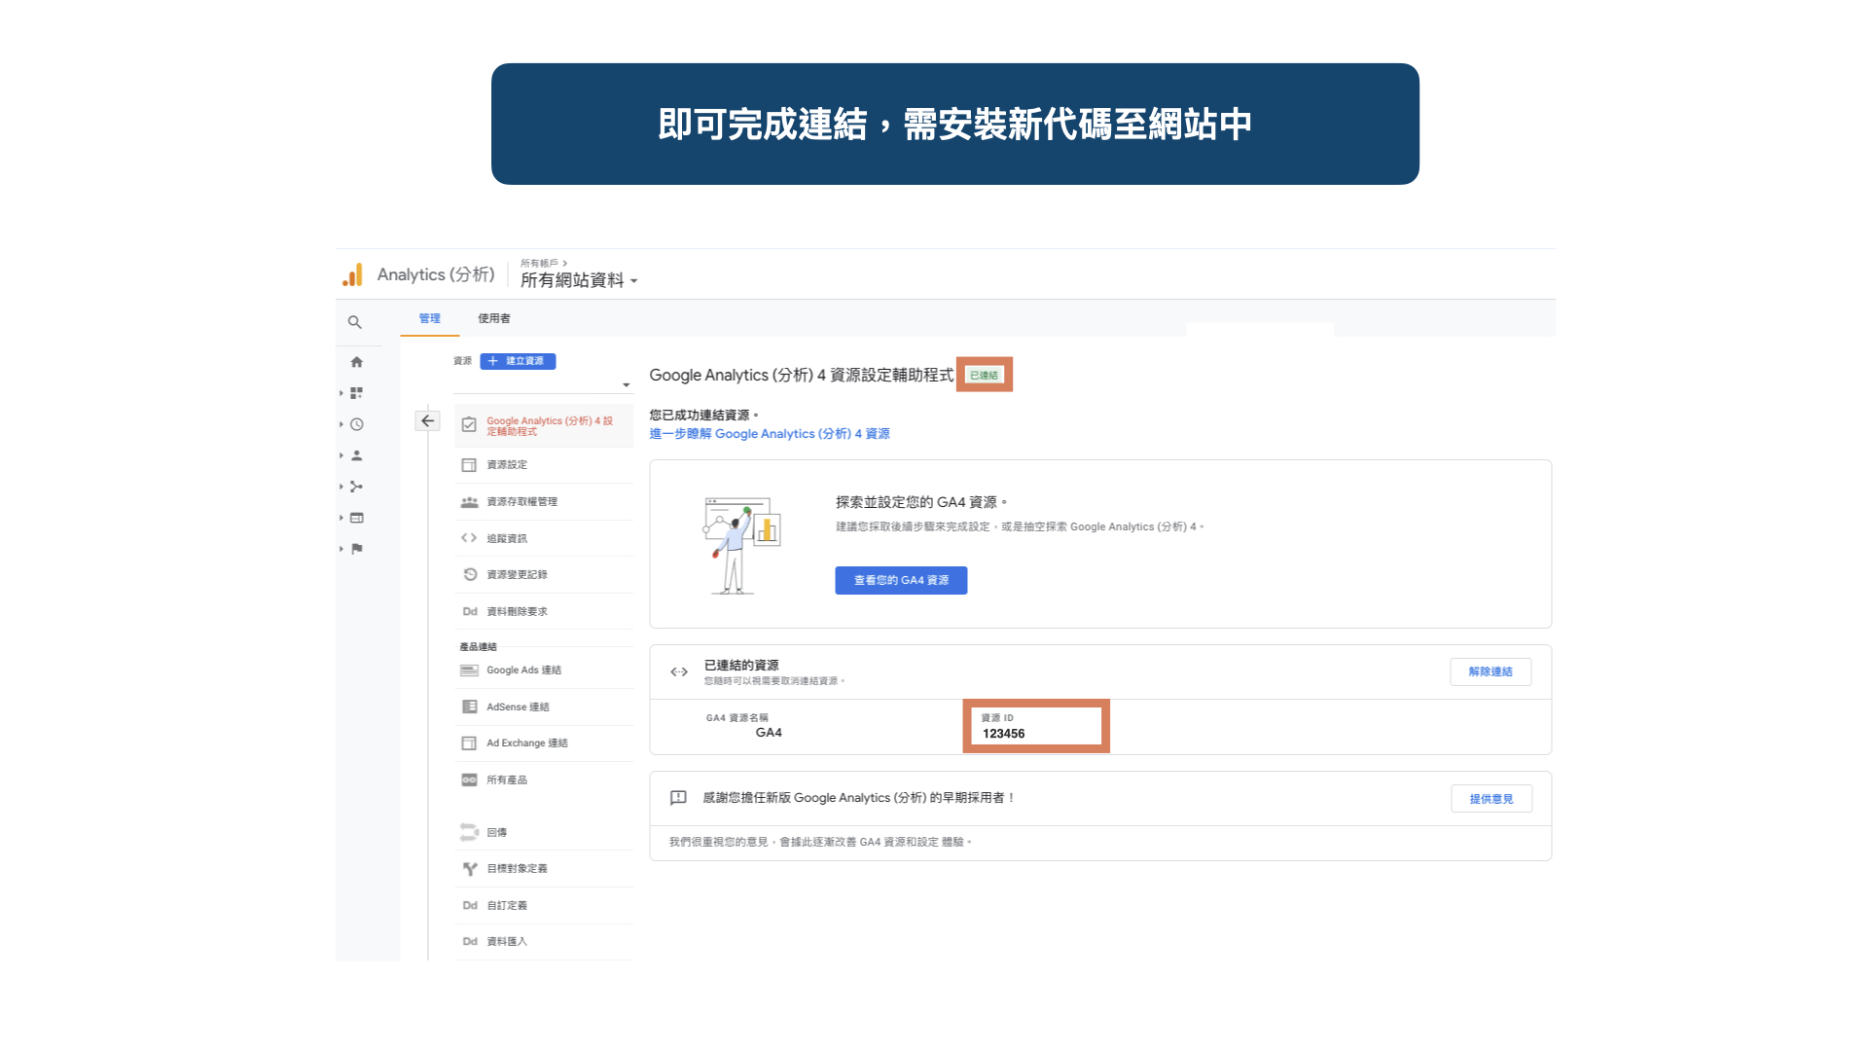
Task: Click the GA4 setup illustration thumbnail
Action: coord(741,545)
